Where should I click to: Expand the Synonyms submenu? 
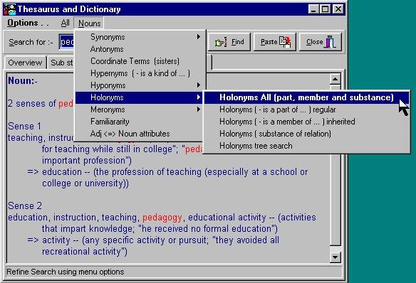point(140,37)
